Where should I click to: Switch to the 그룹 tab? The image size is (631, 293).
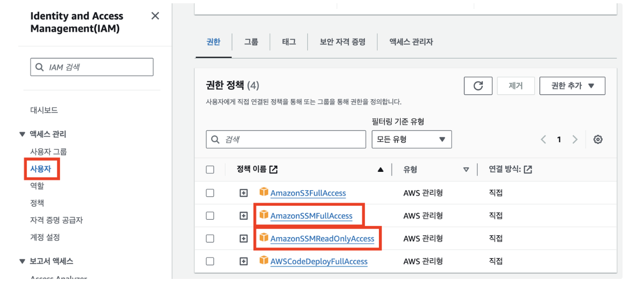[x=251, y=42]
